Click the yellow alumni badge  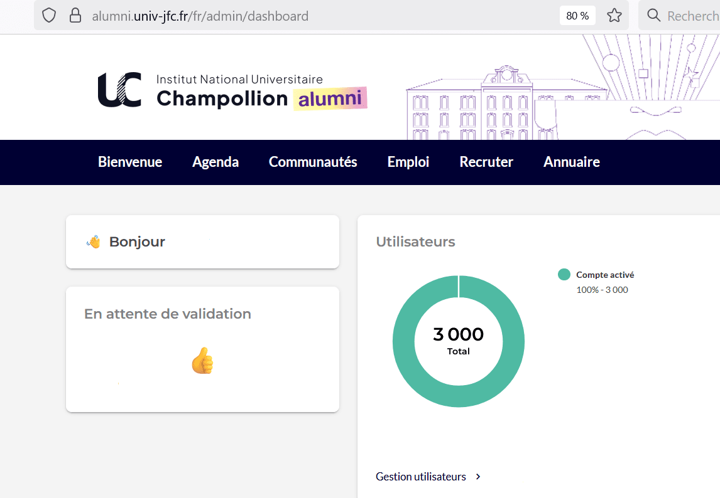[x=330, y=98]
